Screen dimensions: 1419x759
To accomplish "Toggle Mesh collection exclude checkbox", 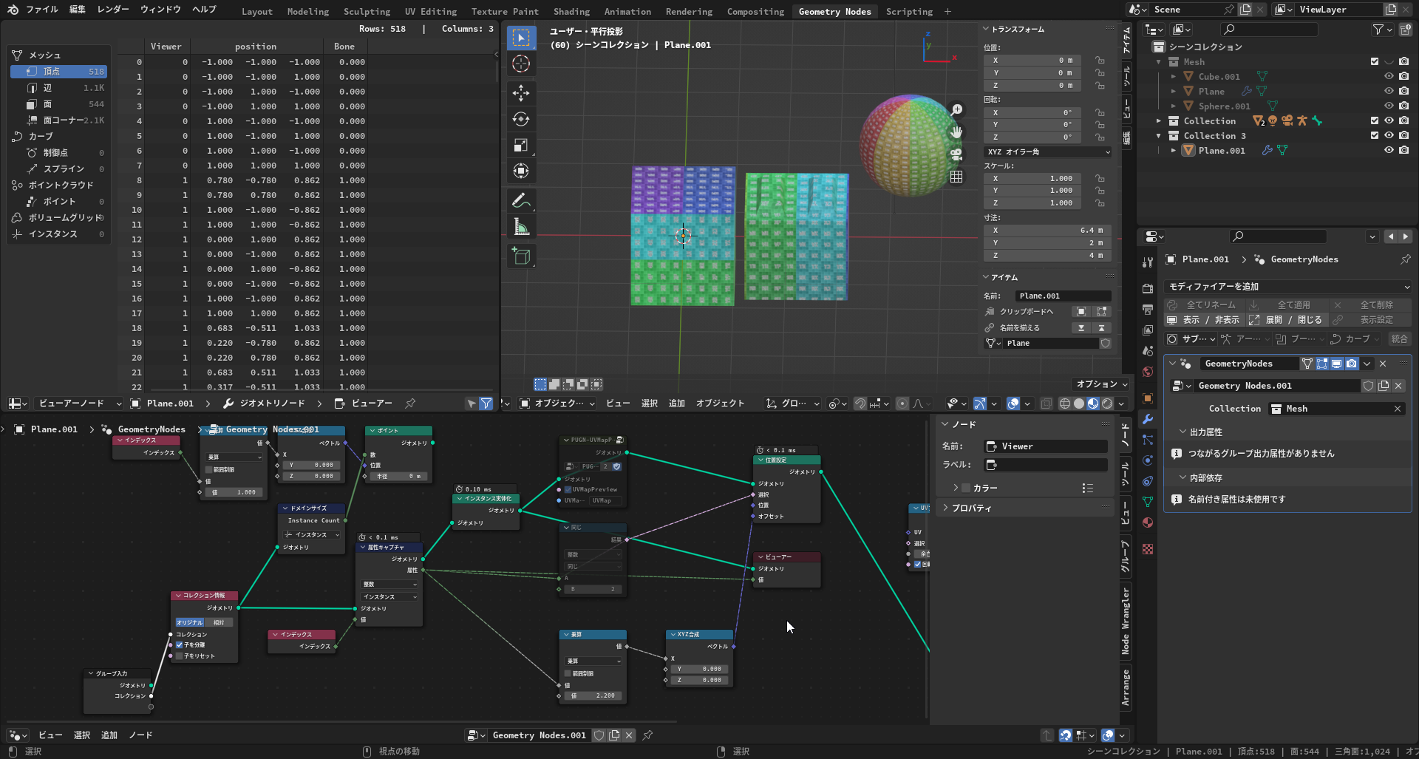I will coord(1375,62).
